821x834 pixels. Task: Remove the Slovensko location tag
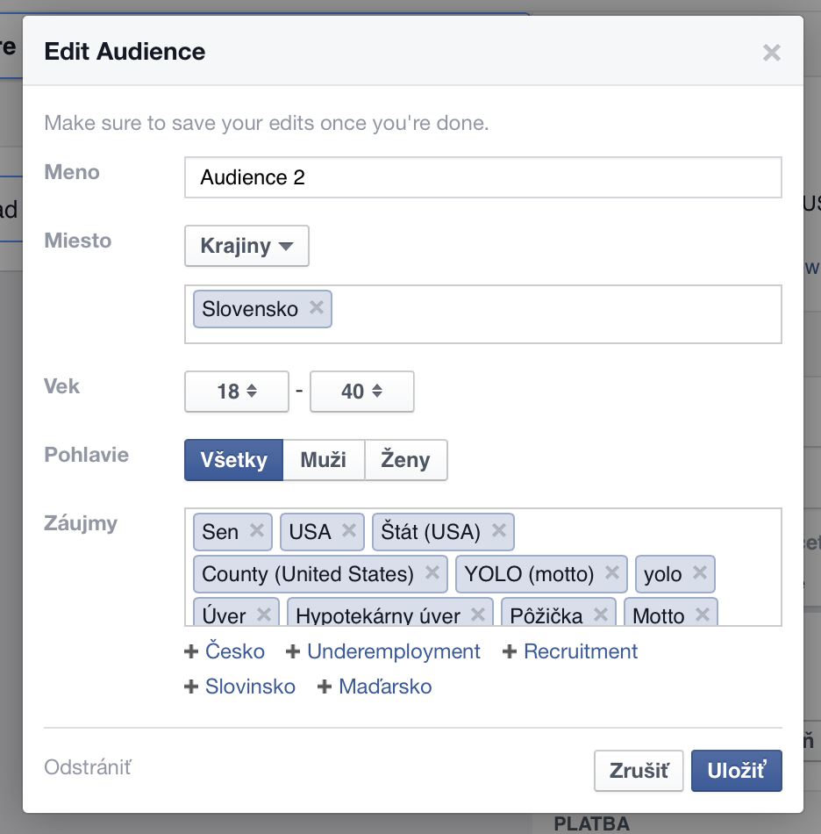click(x=317, y=308)
